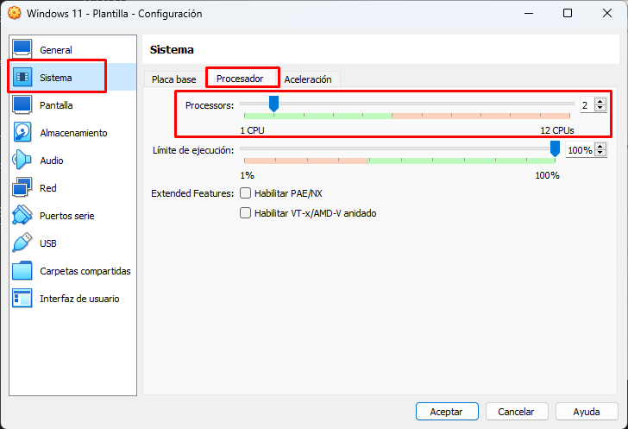
Task: Click the Aceptar button
Action: (447, 412)
